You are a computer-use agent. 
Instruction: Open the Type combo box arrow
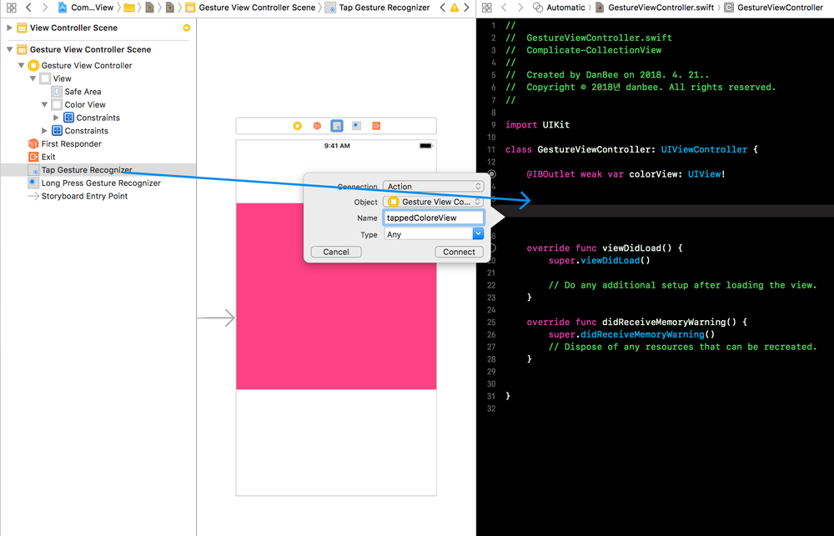click(x=478, y=234)
